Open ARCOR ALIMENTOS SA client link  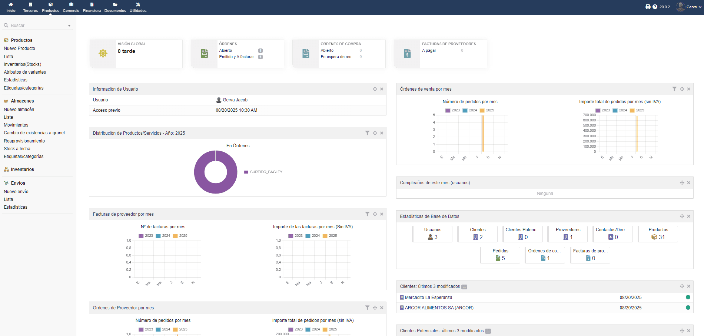439,308
